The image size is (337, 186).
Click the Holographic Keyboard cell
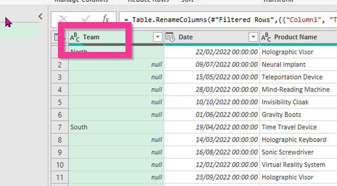(298, 140)
